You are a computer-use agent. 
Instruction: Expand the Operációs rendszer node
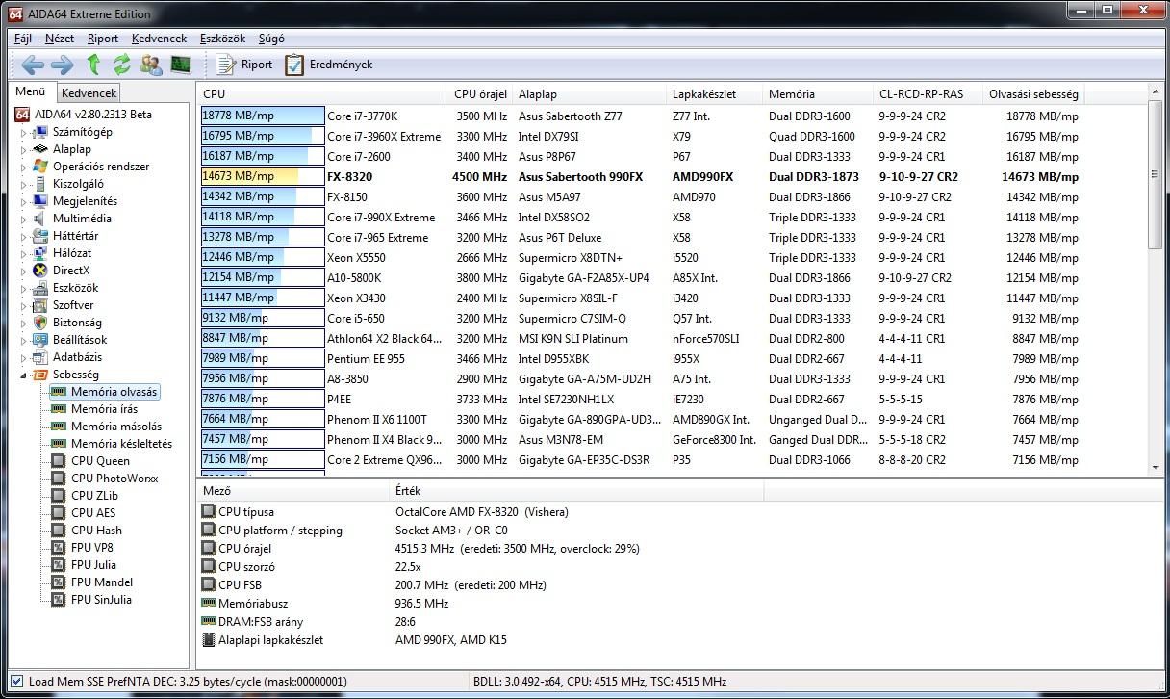[24, 167]
